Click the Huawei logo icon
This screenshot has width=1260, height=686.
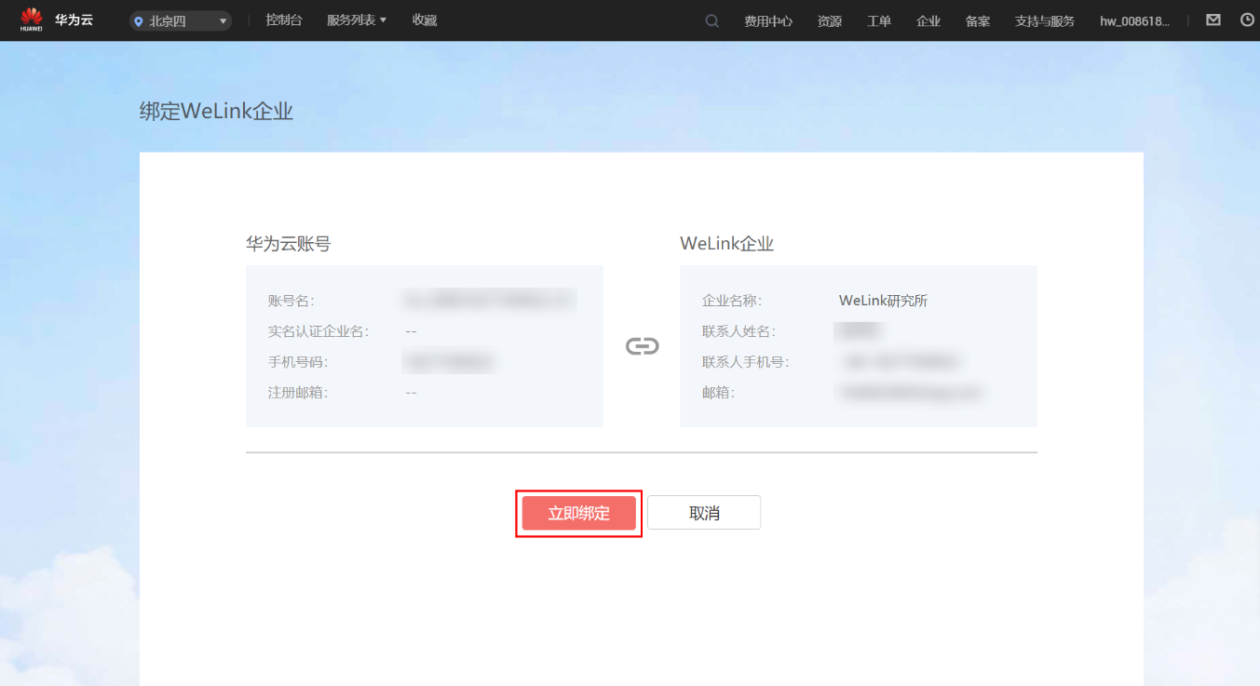[32, 20]
